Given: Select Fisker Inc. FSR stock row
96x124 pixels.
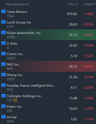Looking at the screenshot, I should [48, 108].
